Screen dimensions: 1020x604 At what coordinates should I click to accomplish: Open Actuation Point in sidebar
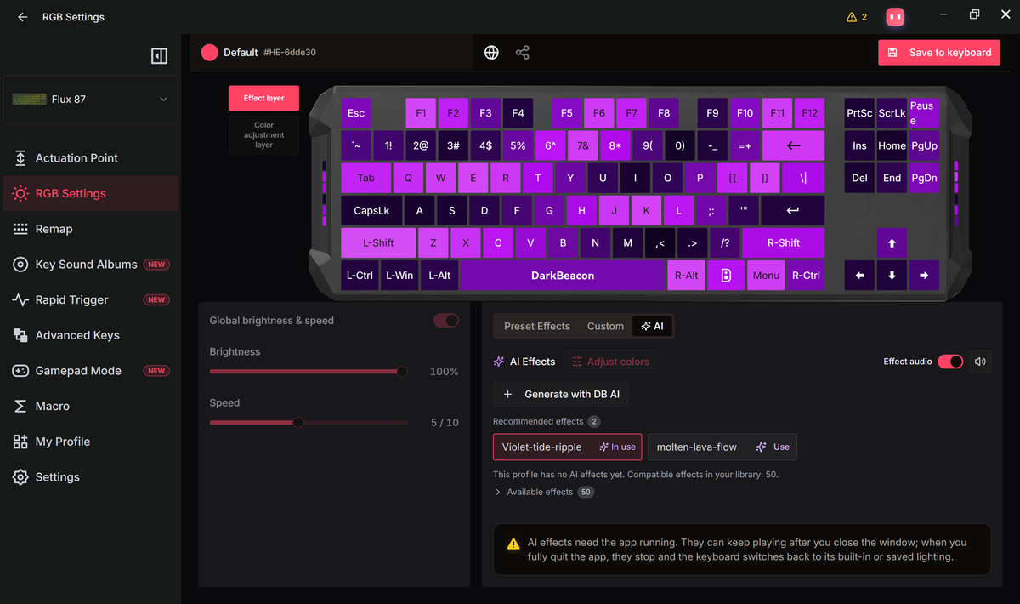click(91, 158)
